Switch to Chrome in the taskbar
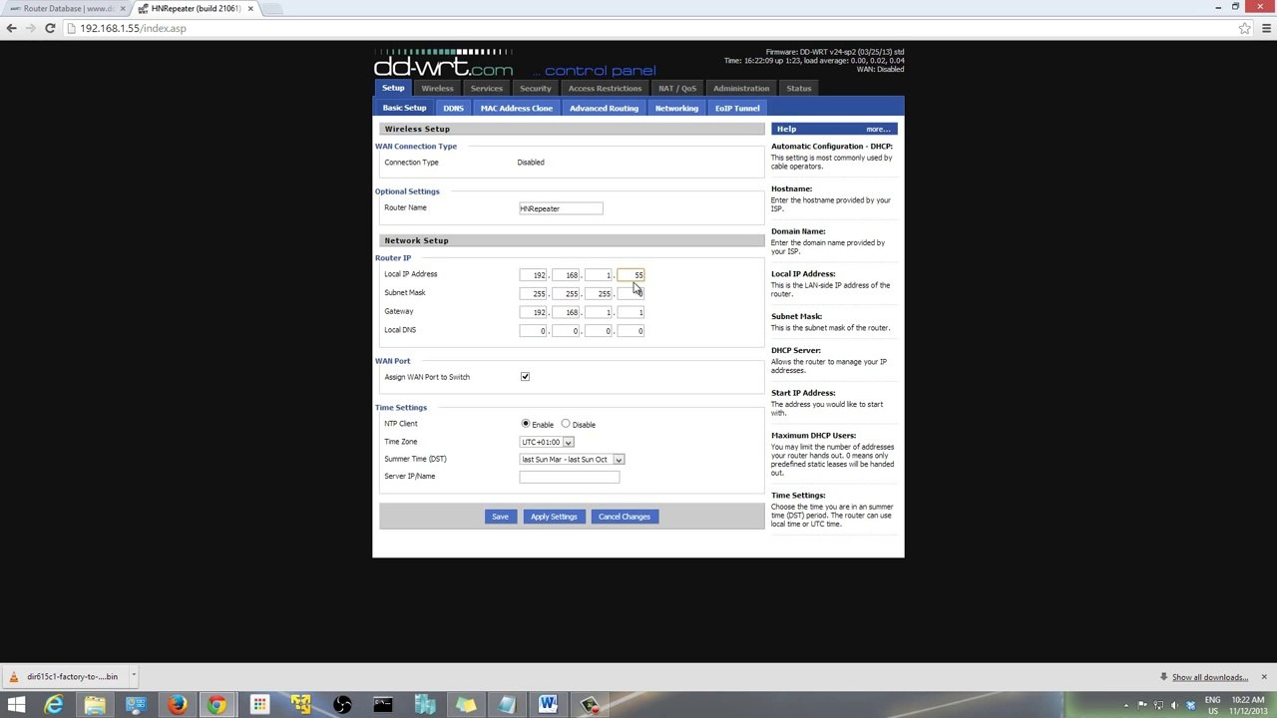Screen dimensions: 1277x718 (x=216, y=705)
